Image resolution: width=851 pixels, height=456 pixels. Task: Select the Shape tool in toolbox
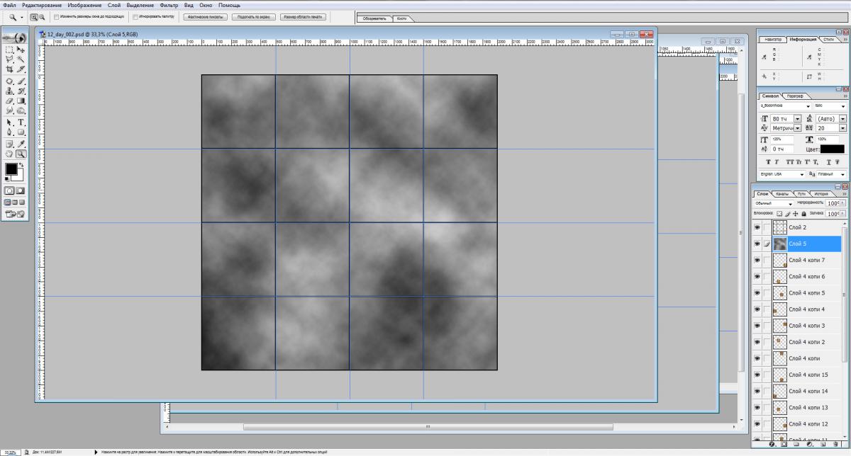[x=21, y=132]
